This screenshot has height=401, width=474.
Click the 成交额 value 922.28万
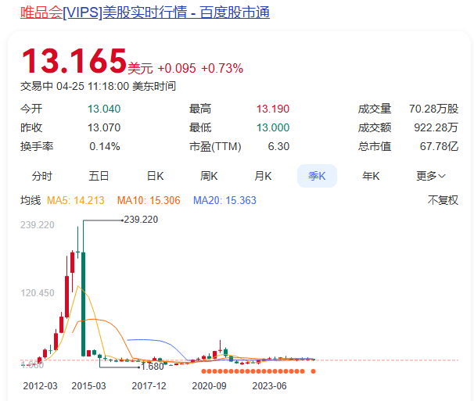pos(436,127)
